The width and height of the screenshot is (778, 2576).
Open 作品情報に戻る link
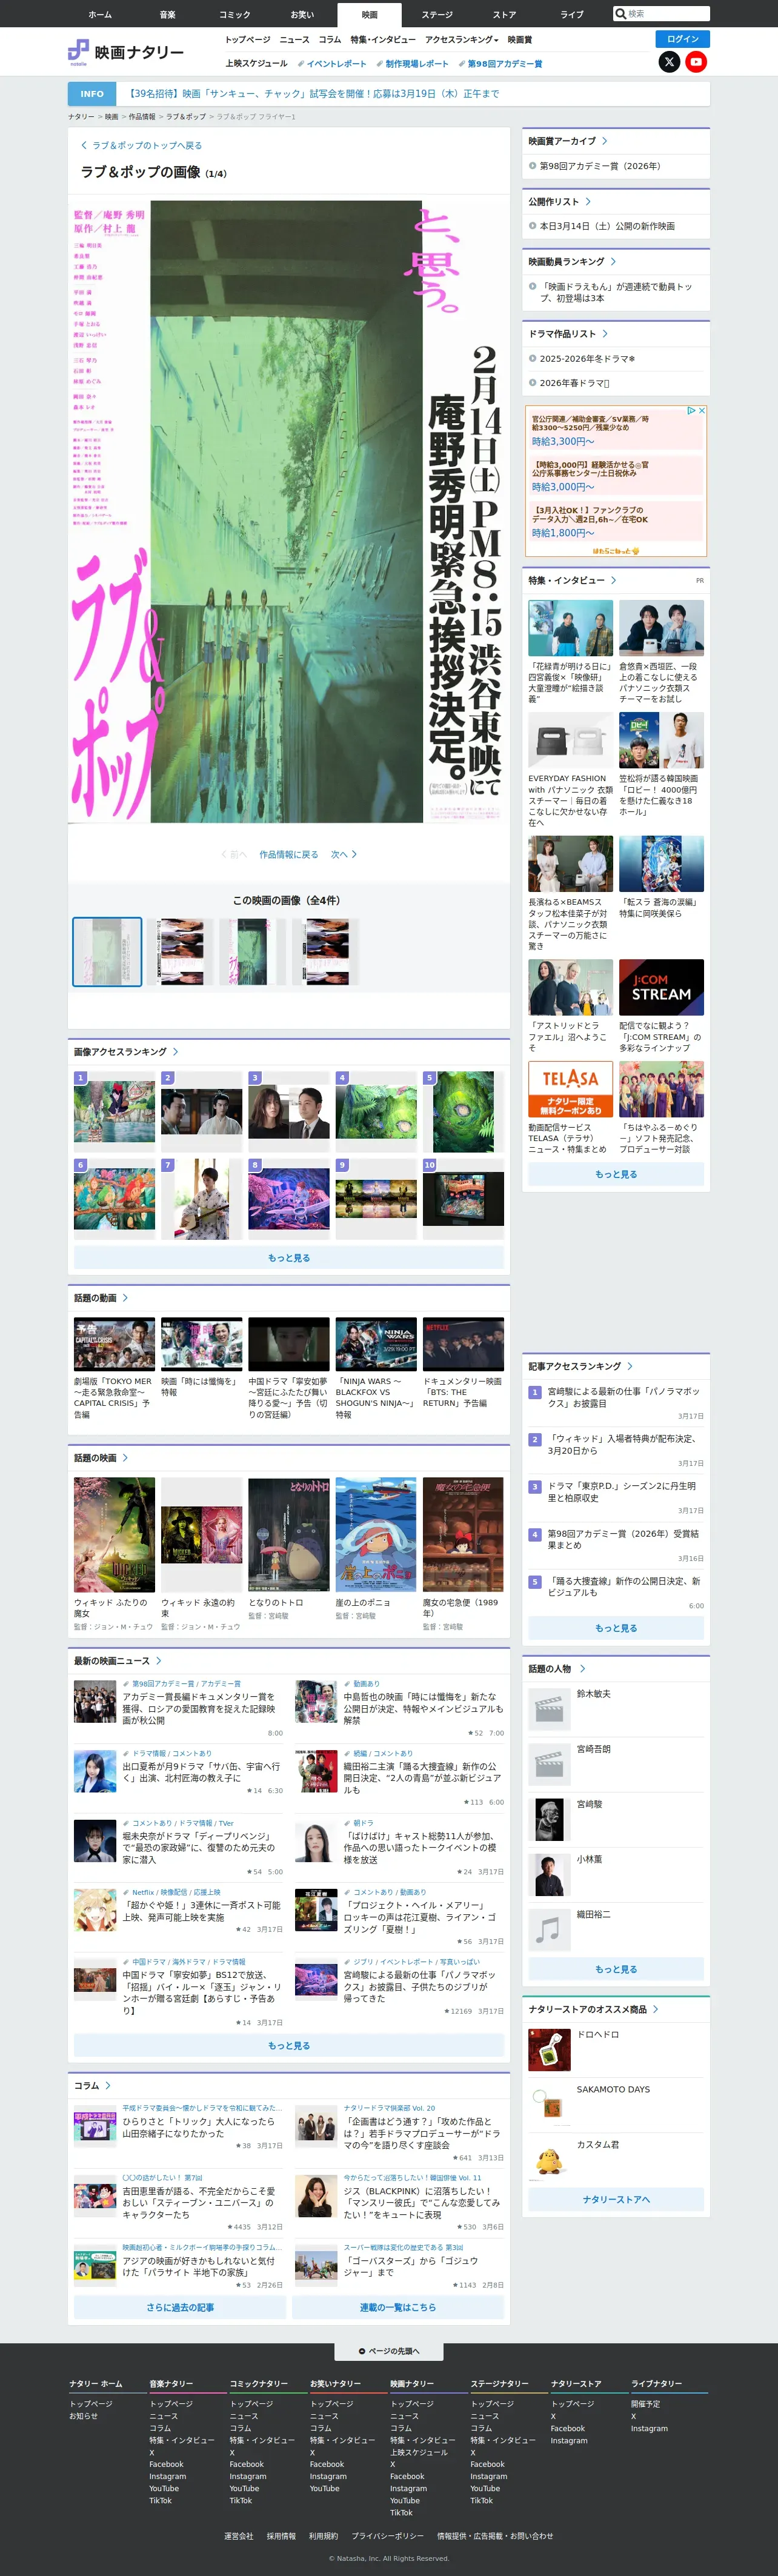289,854
